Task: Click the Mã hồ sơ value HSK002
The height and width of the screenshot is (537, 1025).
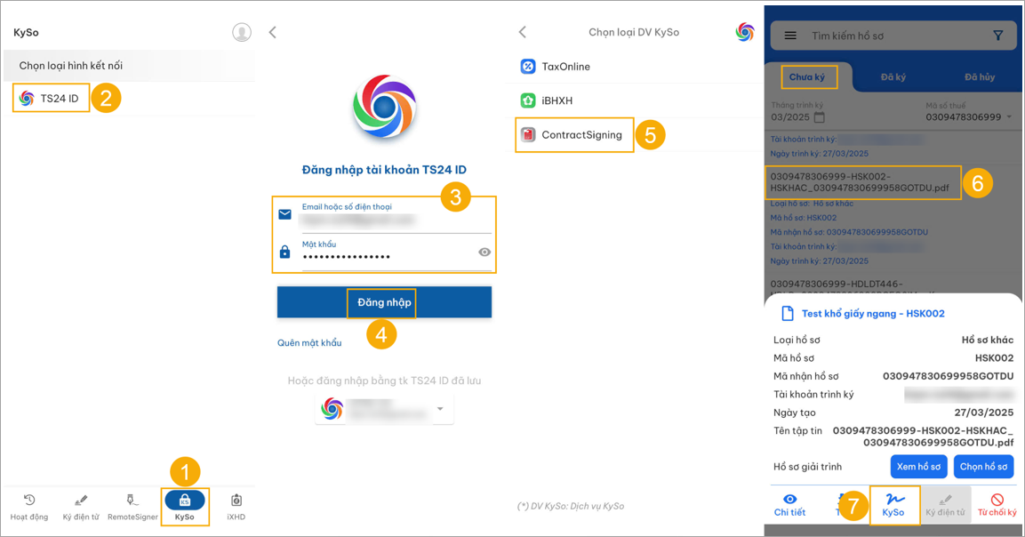Action: point(994,357)
